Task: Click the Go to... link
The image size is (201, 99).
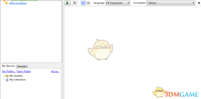Action: click(55, 71)
